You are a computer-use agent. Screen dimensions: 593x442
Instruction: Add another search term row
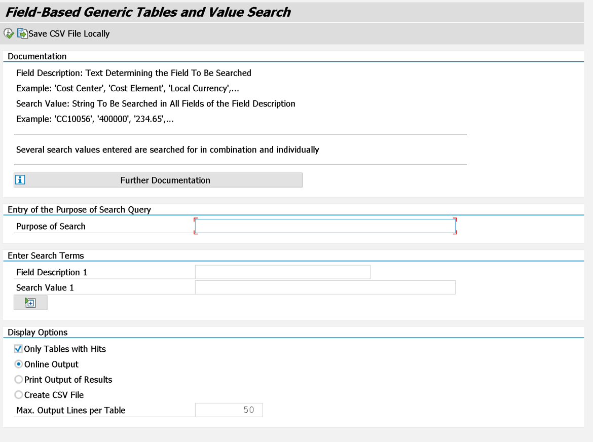(30, 303)
